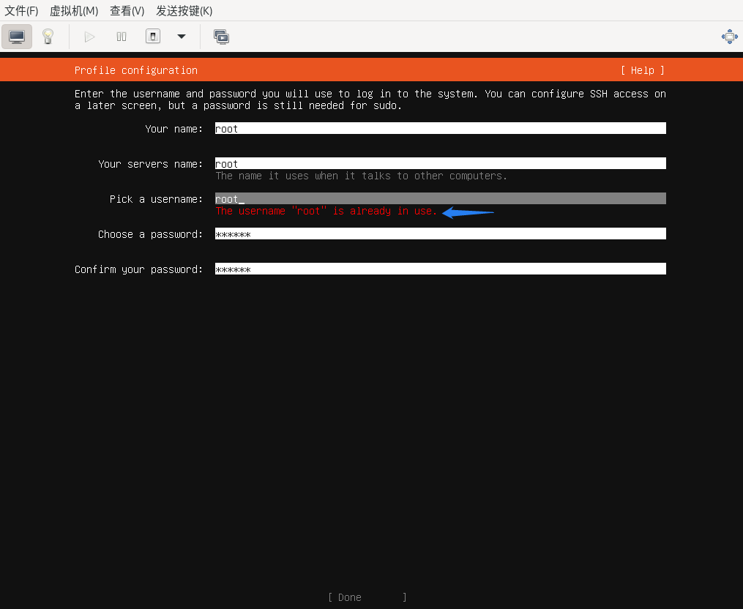
Task: Click the 'Enter the username and password' instructions
Action: [x=370, y=100]
